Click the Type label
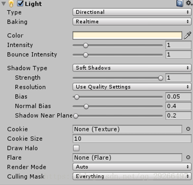The width and height of the screenshot is (193, 185). pyautogui.click(x=14, y=13)
